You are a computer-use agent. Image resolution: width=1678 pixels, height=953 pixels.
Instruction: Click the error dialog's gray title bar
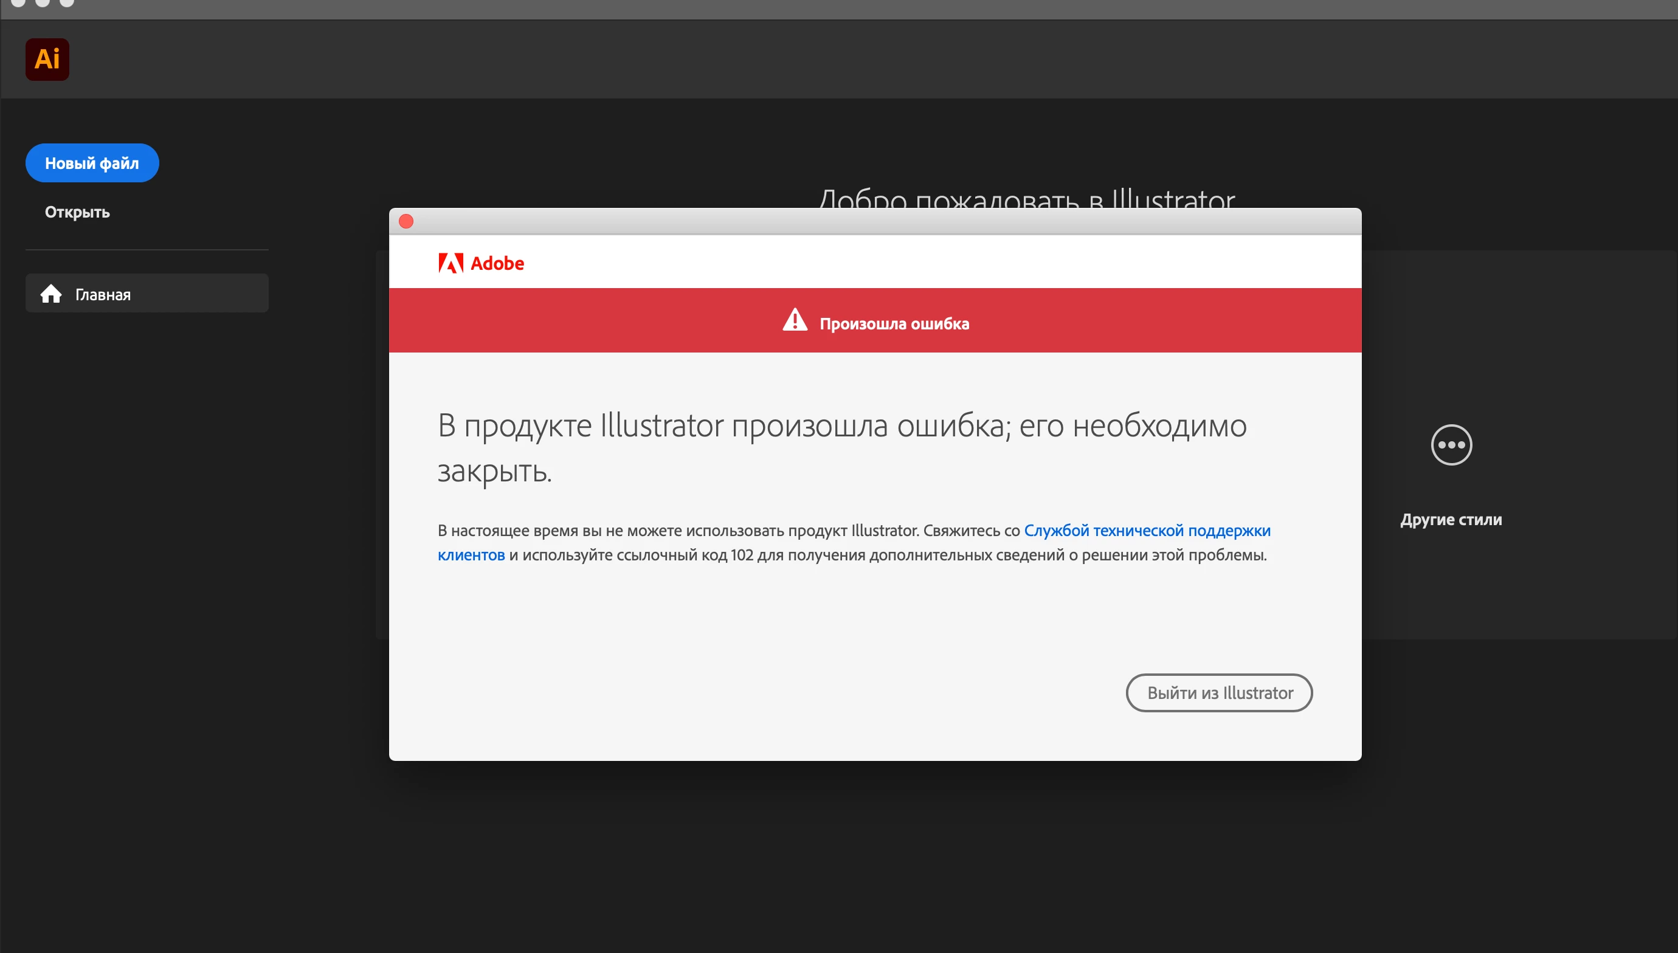click(x=875, y=221)
